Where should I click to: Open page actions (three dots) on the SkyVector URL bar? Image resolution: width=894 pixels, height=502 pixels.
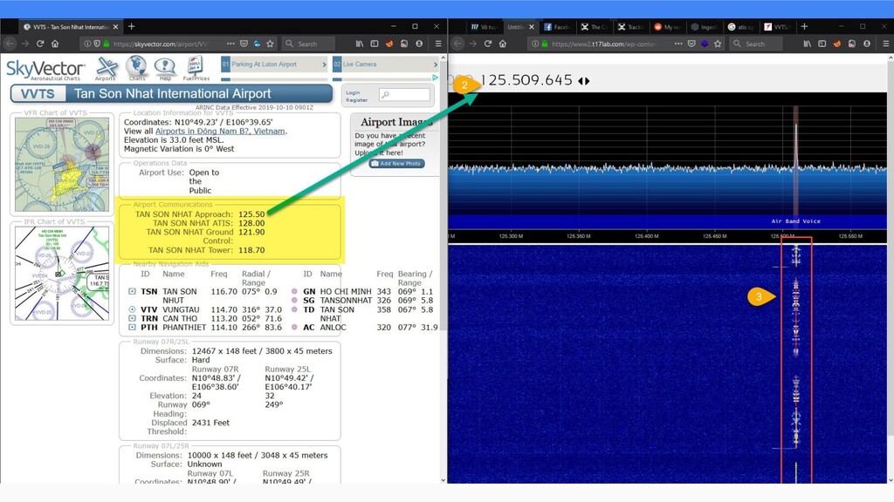230,44
